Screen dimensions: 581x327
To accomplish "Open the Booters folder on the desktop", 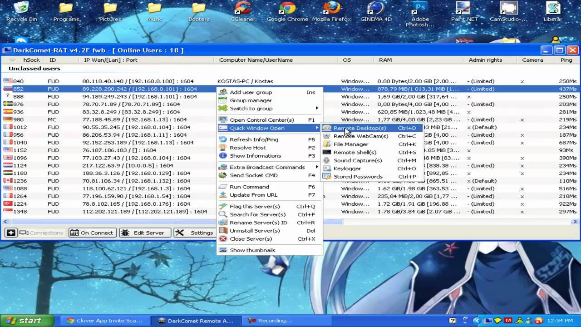I will click(199, 12).
